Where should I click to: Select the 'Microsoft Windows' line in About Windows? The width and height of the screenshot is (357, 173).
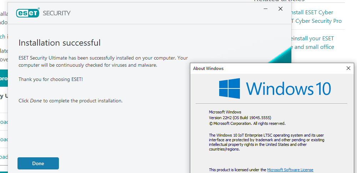pyautogui.click(x=225, y=112)
